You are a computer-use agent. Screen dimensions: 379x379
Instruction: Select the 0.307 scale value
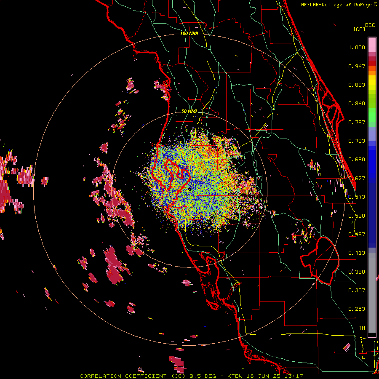[x=357, y=291]
